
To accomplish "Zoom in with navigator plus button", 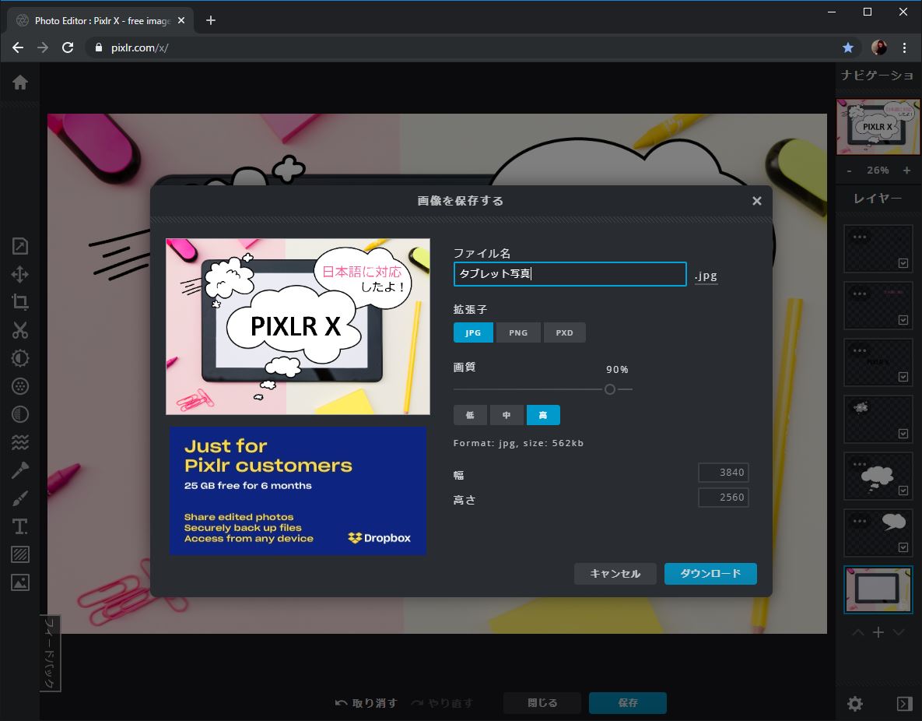I will (906, 170).
